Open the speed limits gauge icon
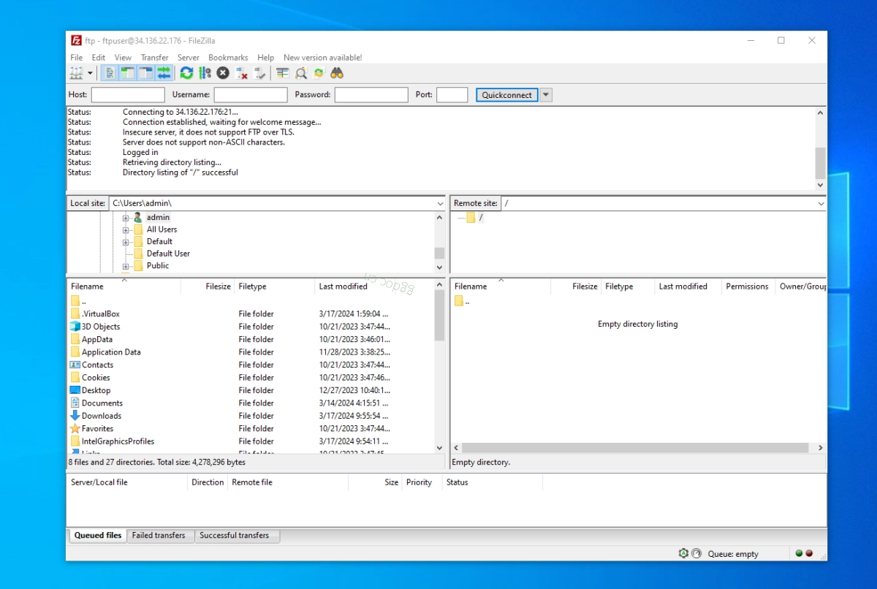Screen dimensions: 877x589 (696, 554)
